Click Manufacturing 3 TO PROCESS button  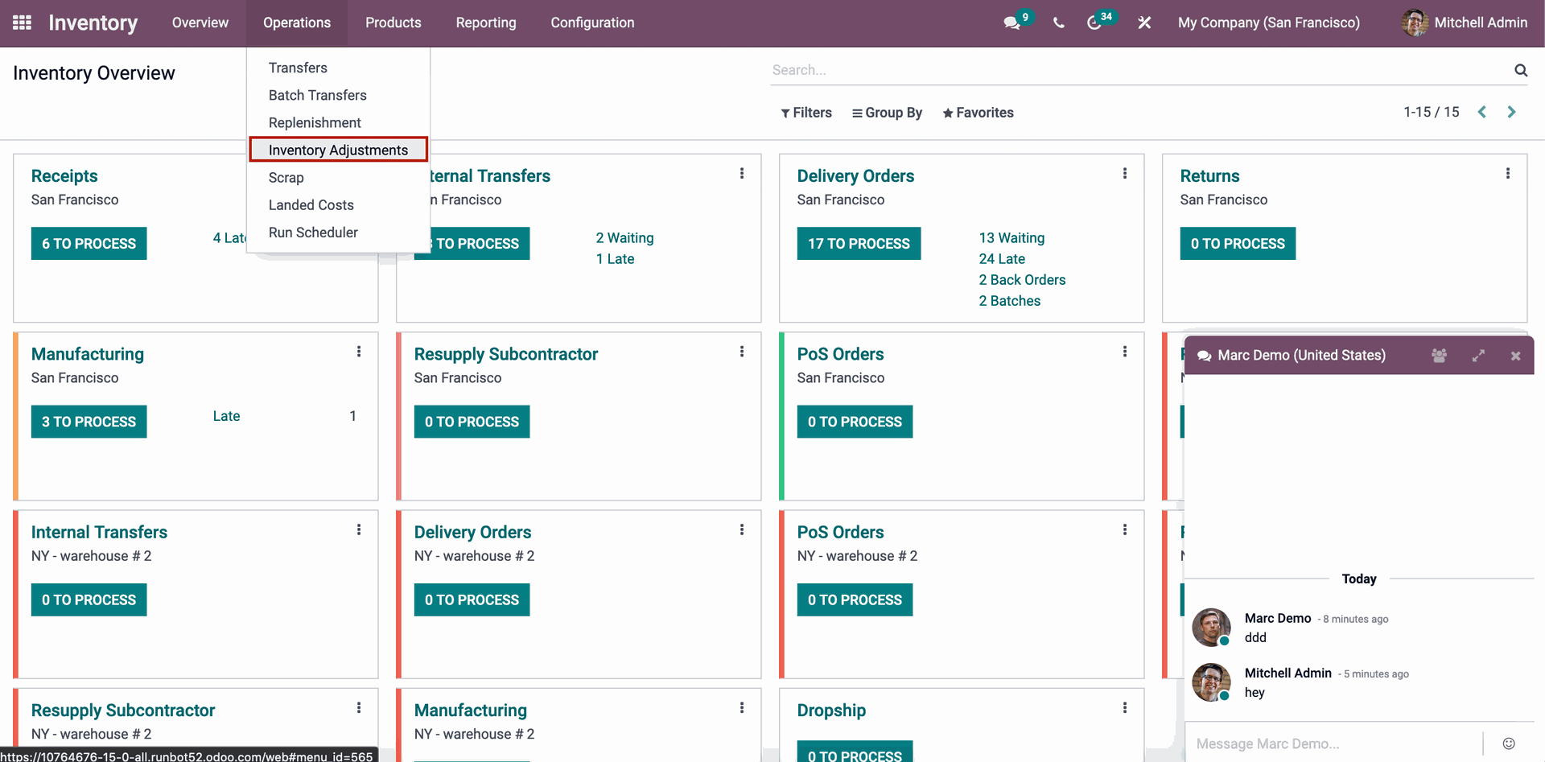[x=89, y=422]
